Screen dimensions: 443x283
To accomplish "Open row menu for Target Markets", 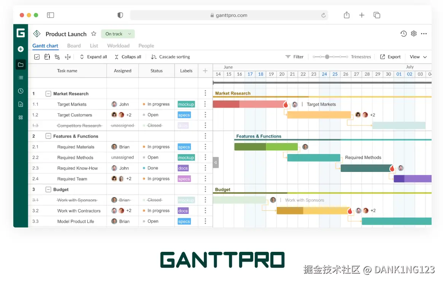I will [205, 104].
